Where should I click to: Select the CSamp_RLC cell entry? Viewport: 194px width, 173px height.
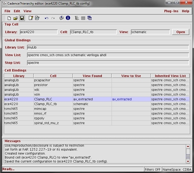point(53,99)
